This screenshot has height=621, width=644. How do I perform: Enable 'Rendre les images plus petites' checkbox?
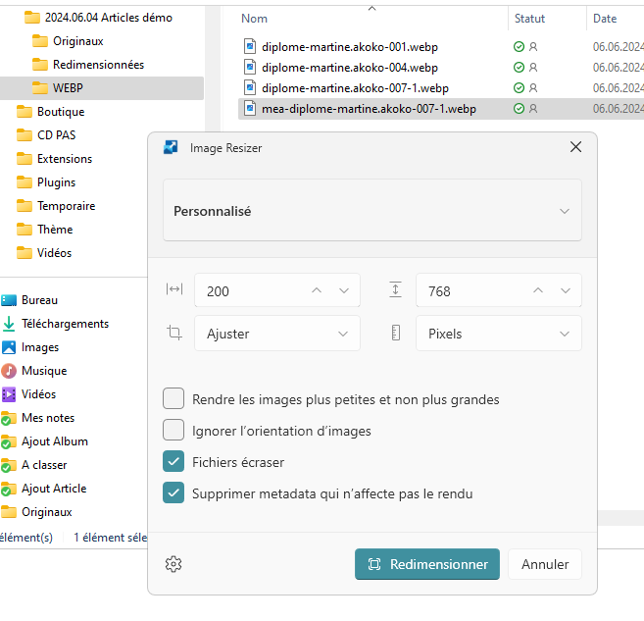coord(173,399)
